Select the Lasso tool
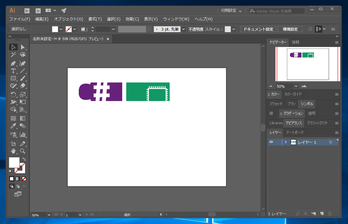 (23, 54)
